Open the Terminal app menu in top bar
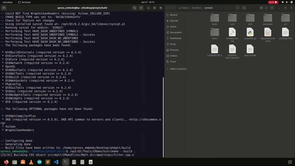The height and width of the screenshot is (166, 295). tap(24, 2)
